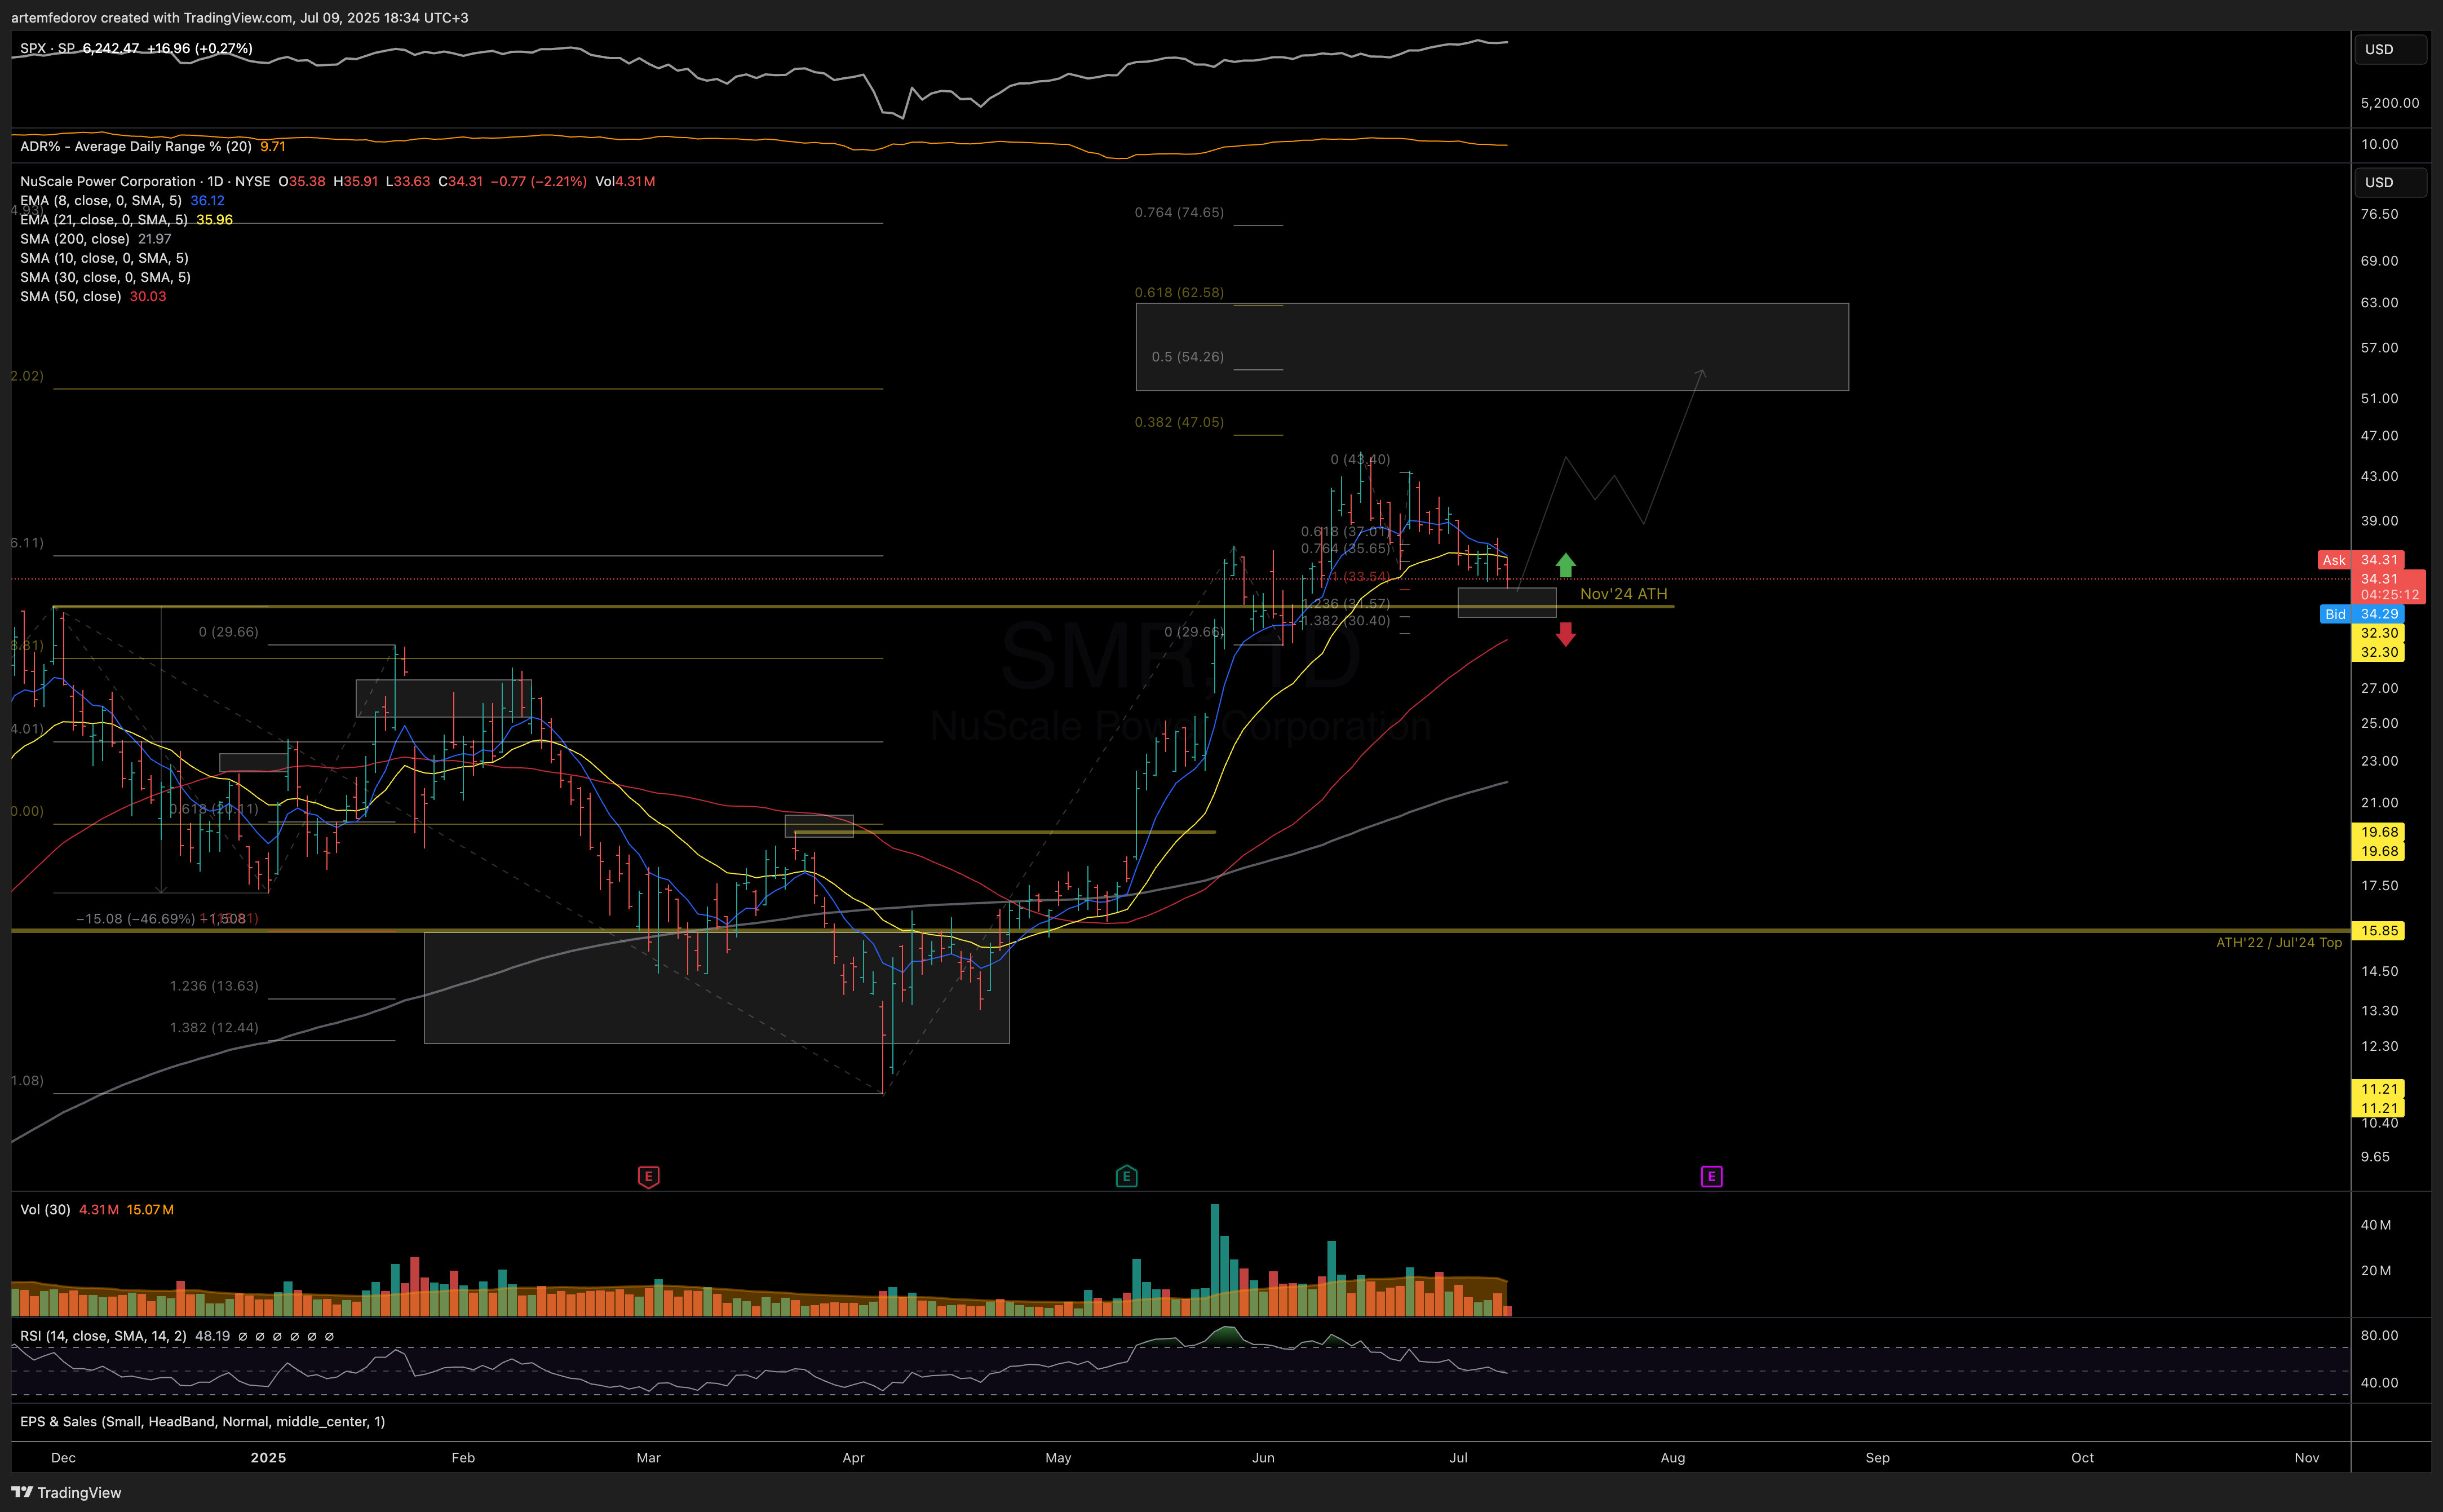Image resolution: width=2443 pixels, height=1512 pixels.
Task: Click the 76.50 price axis label
Action: tap(2379, 214)
